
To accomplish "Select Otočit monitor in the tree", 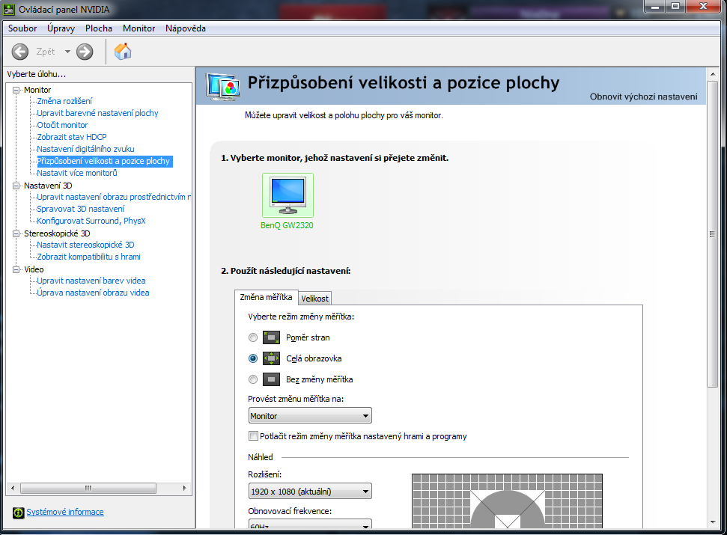I will click(62, 125).
